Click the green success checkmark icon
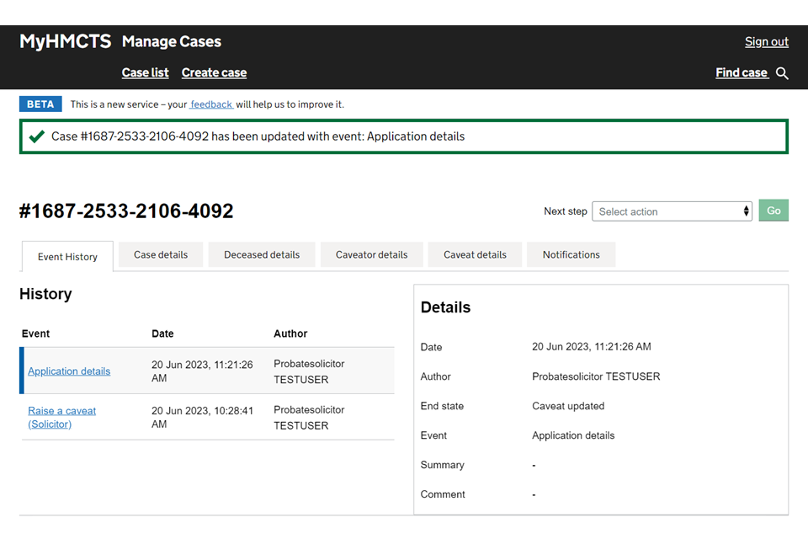The width and height of the screenshot is (808, 539). point(36,136)
